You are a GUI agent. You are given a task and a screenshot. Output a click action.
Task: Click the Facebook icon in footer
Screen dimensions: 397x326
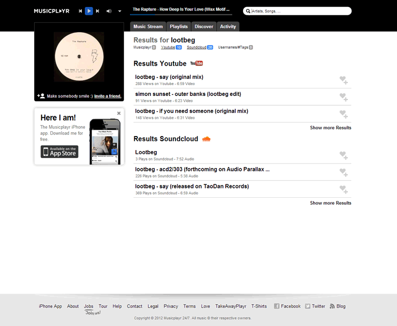coord(277,306)
